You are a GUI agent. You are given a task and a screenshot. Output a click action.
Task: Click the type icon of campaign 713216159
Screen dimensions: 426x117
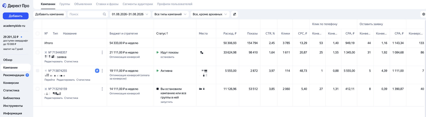(x=46, y=89)
